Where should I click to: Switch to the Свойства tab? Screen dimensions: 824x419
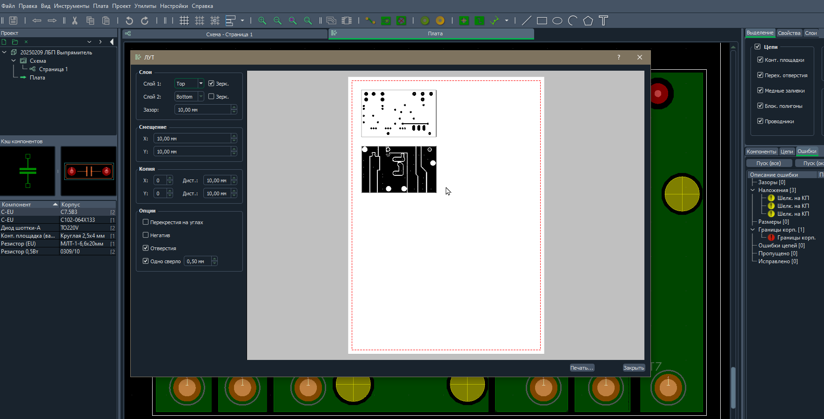point(789,33)
